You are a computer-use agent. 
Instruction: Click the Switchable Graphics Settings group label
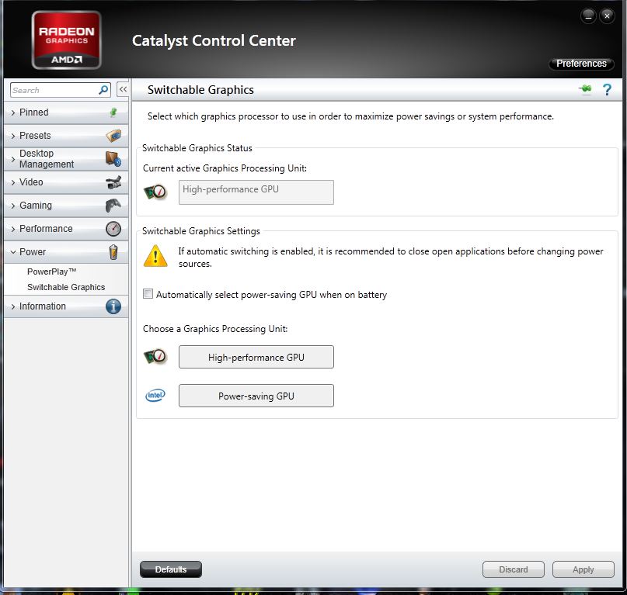(201, 231)
